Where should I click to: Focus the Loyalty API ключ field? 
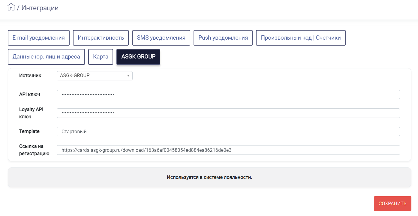228,113
